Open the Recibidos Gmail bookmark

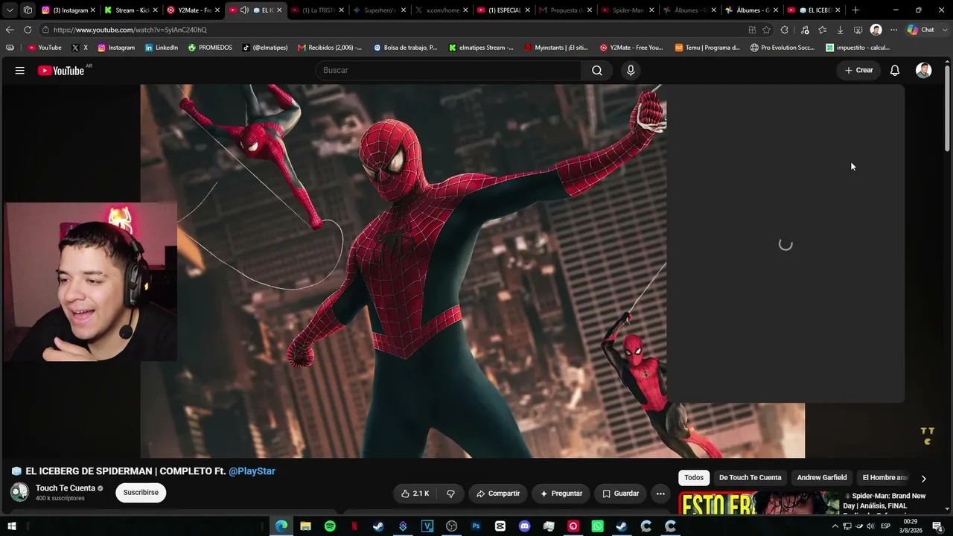click(x=330, y=48)
